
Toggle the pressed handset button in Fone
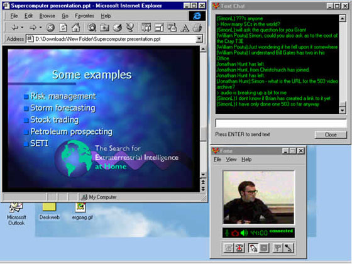point(253,248)
